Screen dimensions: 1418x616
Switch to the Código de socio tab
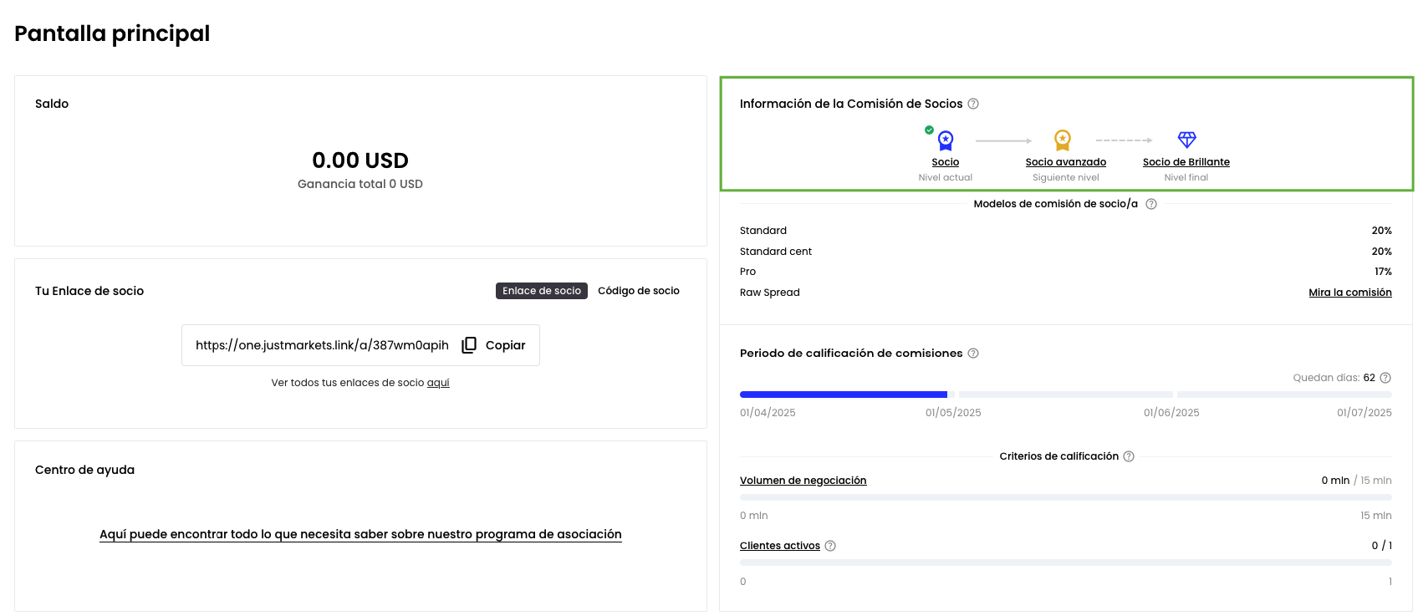point(638,291)
